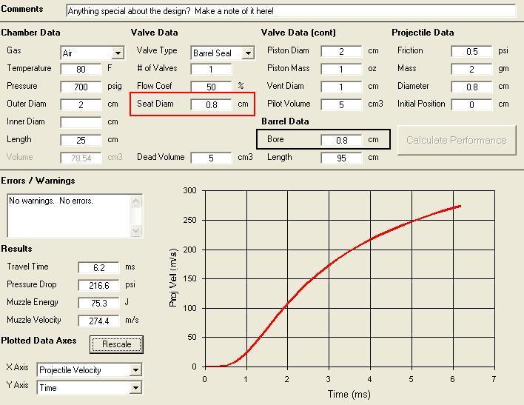
Task: Click the chamber Pressure input field
Action: pyautogui.click(x=81, y=87)
